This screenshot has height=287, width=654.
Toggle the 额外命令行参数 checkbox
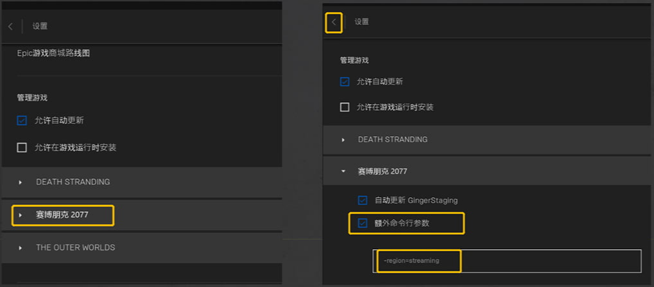tap(363, 223)
